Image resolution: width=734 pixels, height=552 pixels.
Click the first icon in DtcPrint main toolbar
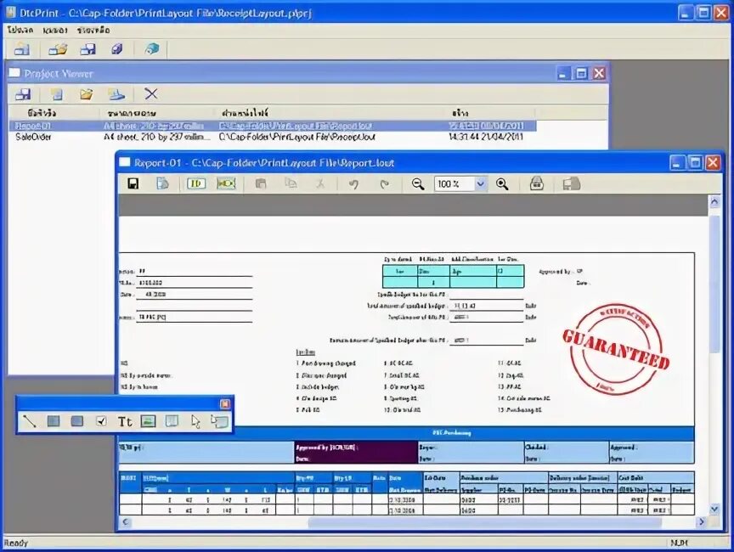pos(21,49)
